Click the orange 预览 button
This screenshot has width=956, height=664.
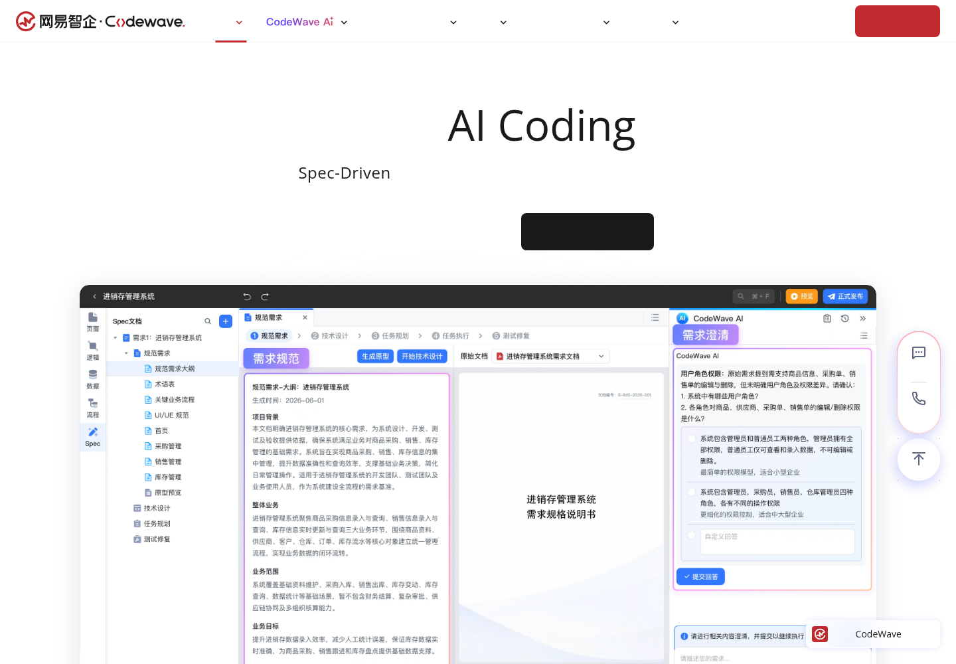tap(801, 296)
